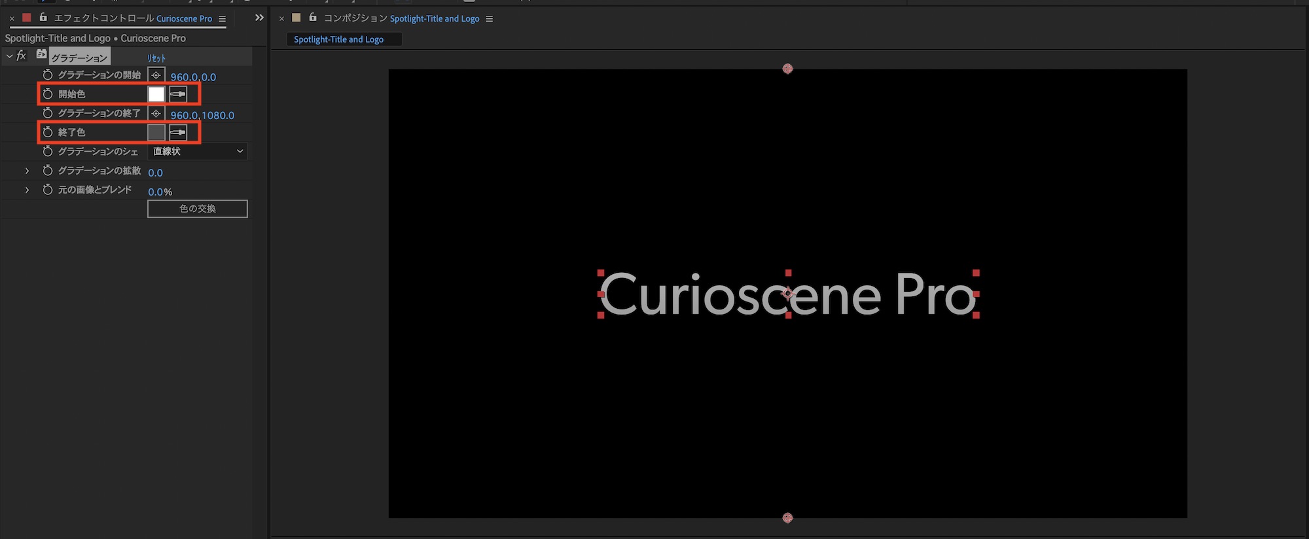Click the グラデーションの拡散 value 0.0
1309x539 pixels.
[x=155, y=173]
